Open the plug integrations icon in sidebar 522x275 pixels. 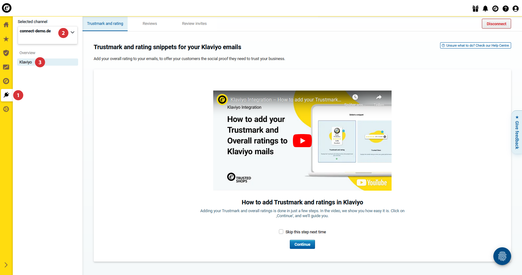[6, 95]
